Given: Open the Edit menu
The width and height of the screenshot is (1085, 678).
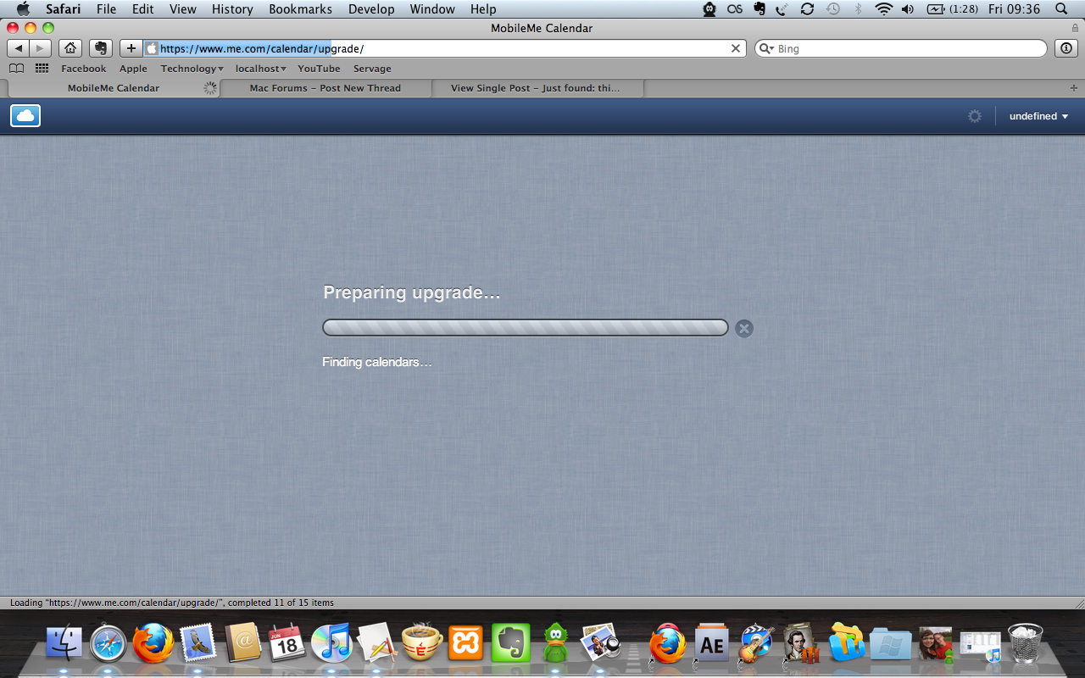Looking at the screenshot, I should (x=142, y=9).
